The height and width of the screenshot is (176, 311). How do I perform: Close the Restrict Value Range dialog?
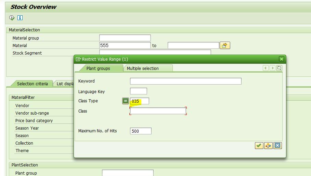click(x=281, y=59)
